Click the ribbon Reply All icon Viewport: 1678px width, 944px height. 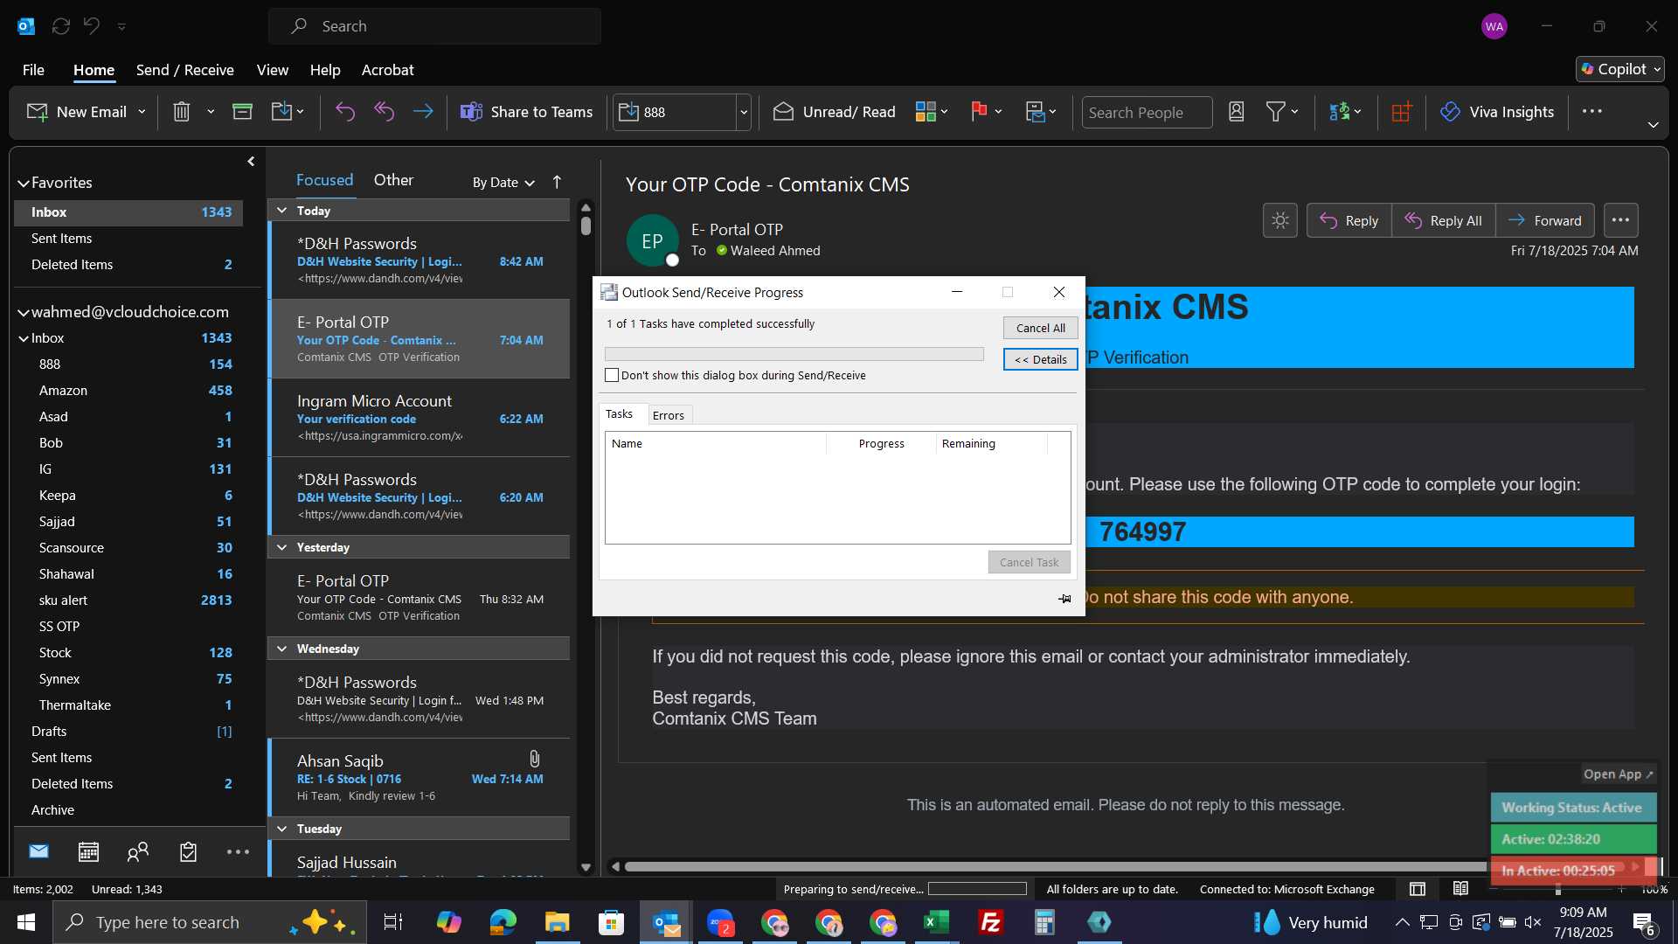click(x=385, y=112)
